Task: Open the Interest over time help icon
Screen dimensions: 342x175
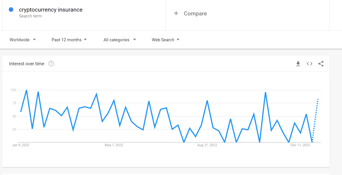Action: tap(51, 64)
